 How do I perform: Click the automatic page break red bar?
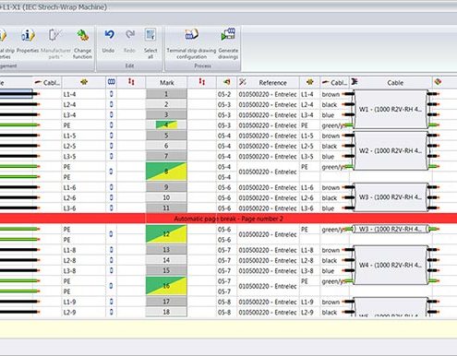pyautogui.click(x=228, y=219)
